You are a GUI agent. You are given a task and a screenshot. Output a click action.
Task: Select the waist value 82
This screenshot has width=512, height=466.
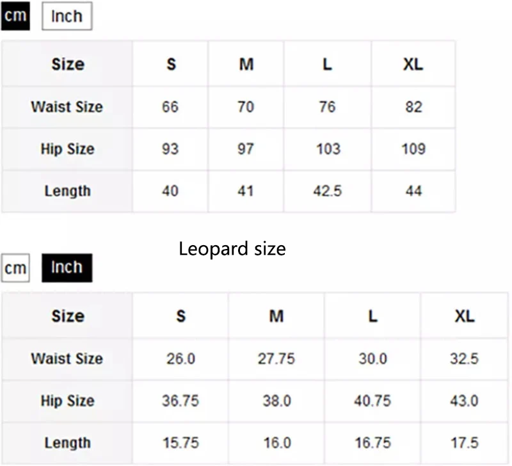coord(413,107)
